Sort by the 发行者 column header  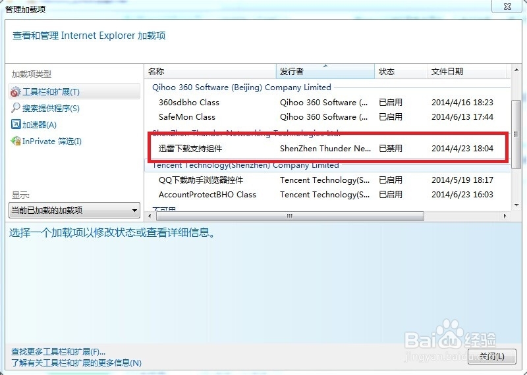325,71
